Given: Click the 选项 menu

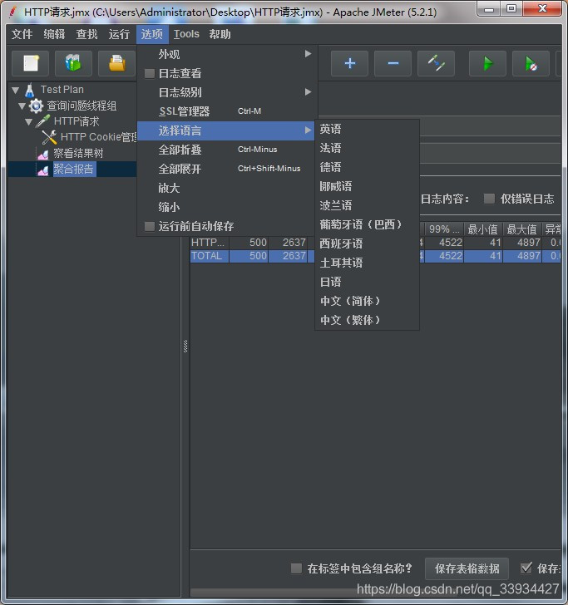Looking at the screenshot, I should point(152,34).
